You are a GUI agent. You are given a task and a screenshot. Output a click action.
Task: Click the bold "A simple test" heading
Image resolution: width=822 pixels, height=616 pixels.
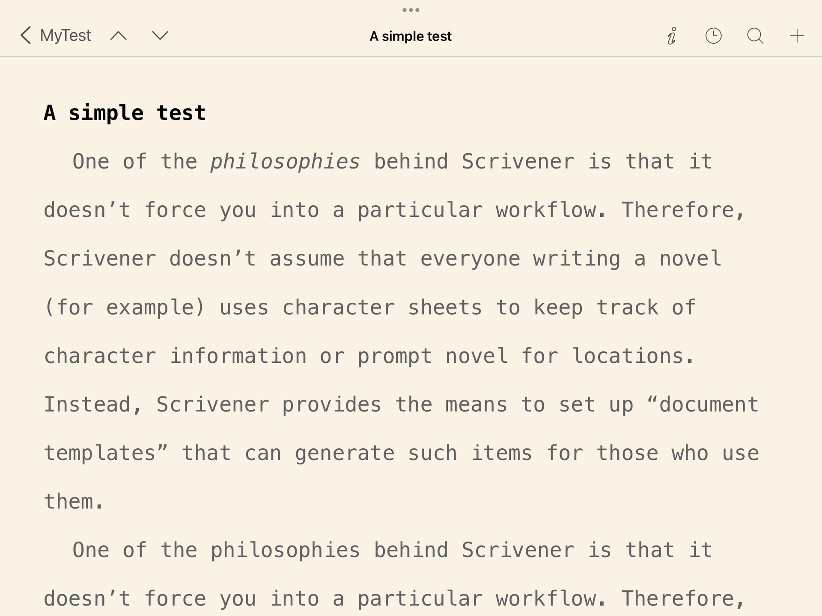click(125, 113)
